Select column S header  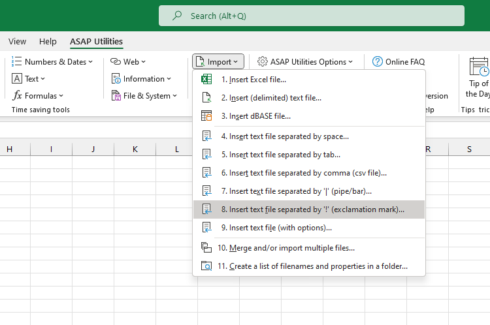pos(469,149)
